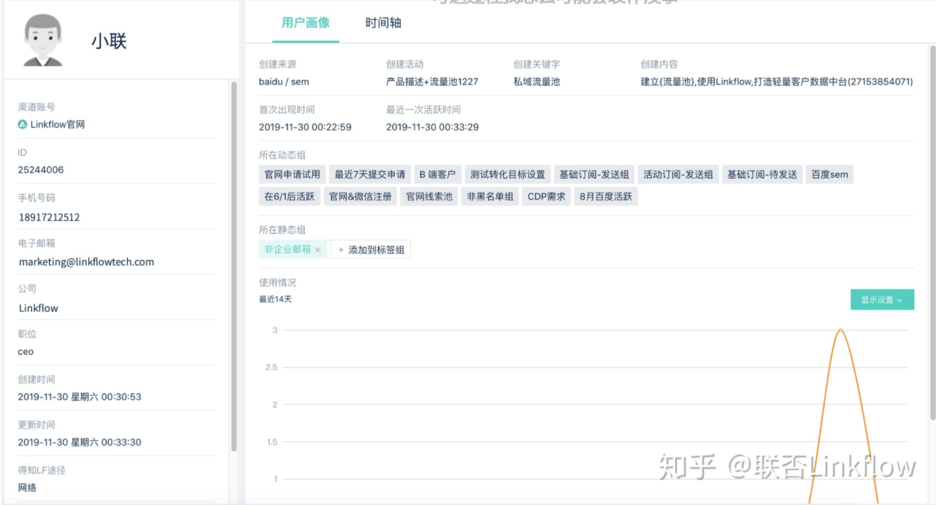Viewport: 936px width, 505px height.
Task: Click the 官网申请试用 dynamic group tag
Action: click(292, 174)
